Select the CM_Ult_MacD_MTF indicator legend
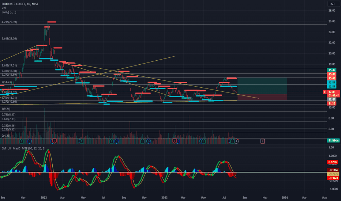The image size is (341, 201). (x=23, y=148)
